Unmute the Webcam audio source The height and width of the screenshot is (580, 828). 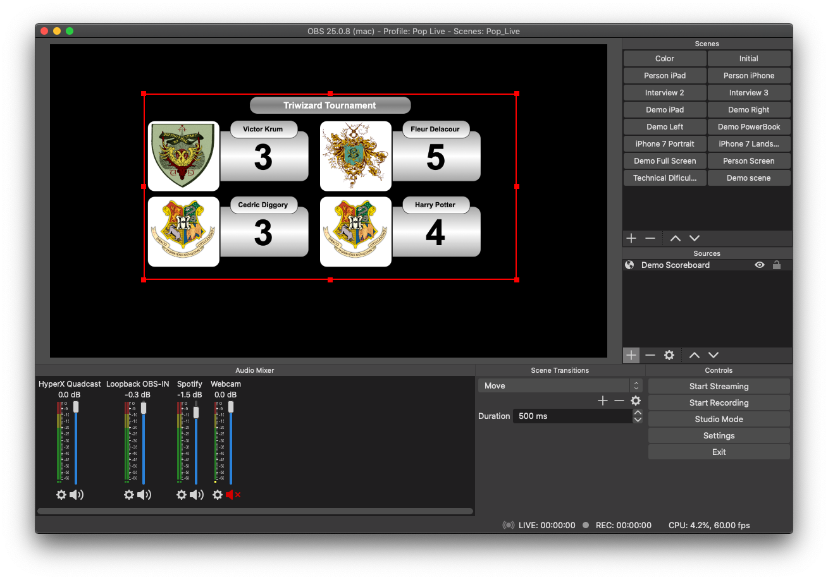[233, 495]
